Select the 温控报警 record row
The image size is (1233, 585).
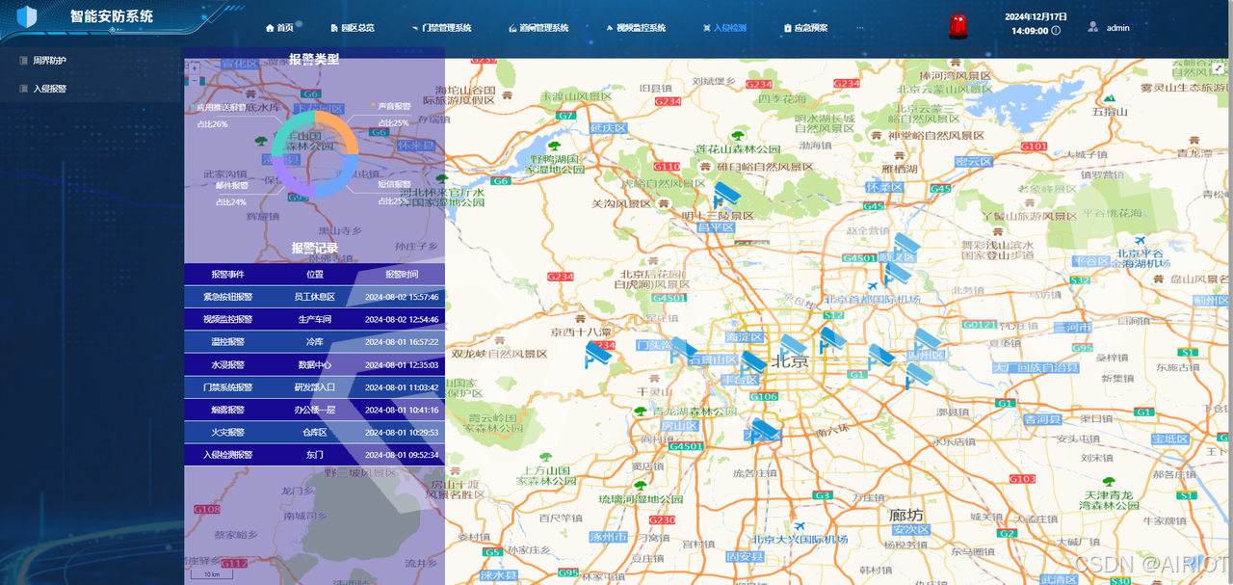(x=314, y=342)
